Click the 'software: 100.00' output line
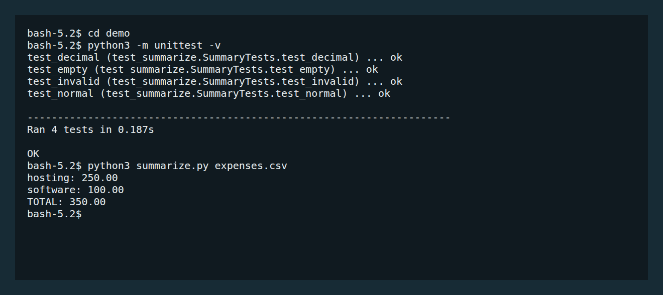Image resolution: width=663 pixels, height=295 pixels. [x=75, y=190]
